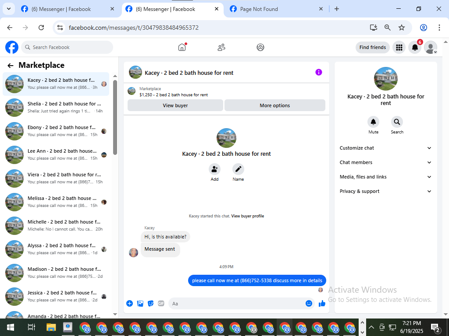Click the Search Facebook field

tap(67, 47)
